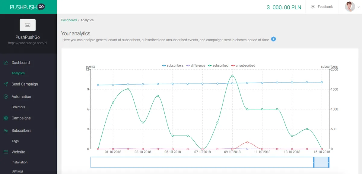Open the Analytics sidebar submenu item

18,73
